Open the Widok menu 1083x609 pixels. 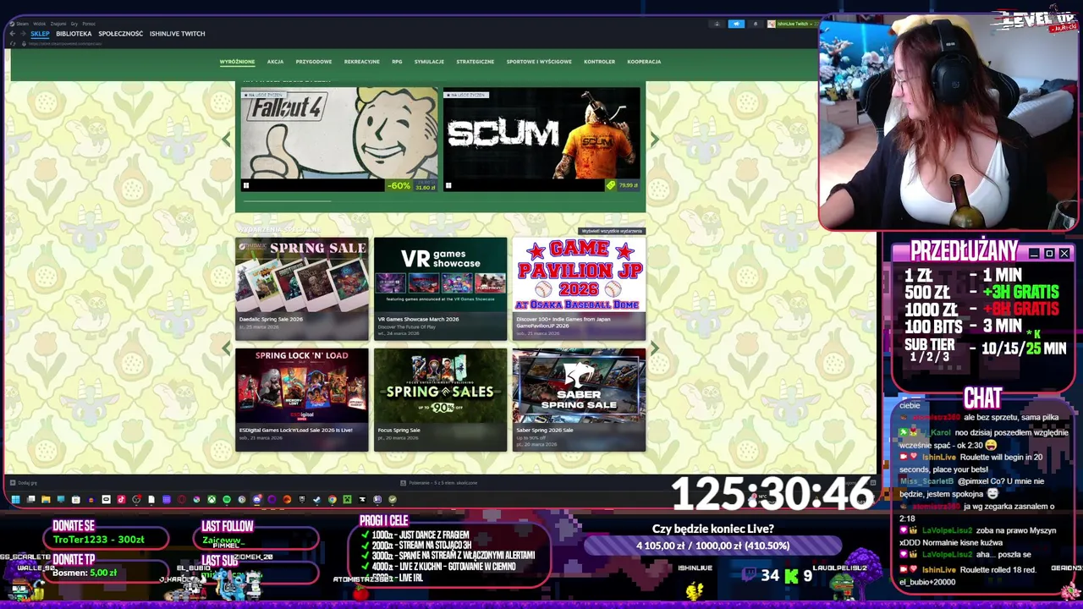tap(40, 24)
